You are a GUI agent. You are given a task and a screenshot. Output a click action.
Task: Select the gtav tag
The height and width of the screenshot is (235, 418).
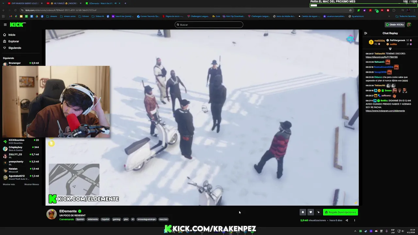click(126, 219)
